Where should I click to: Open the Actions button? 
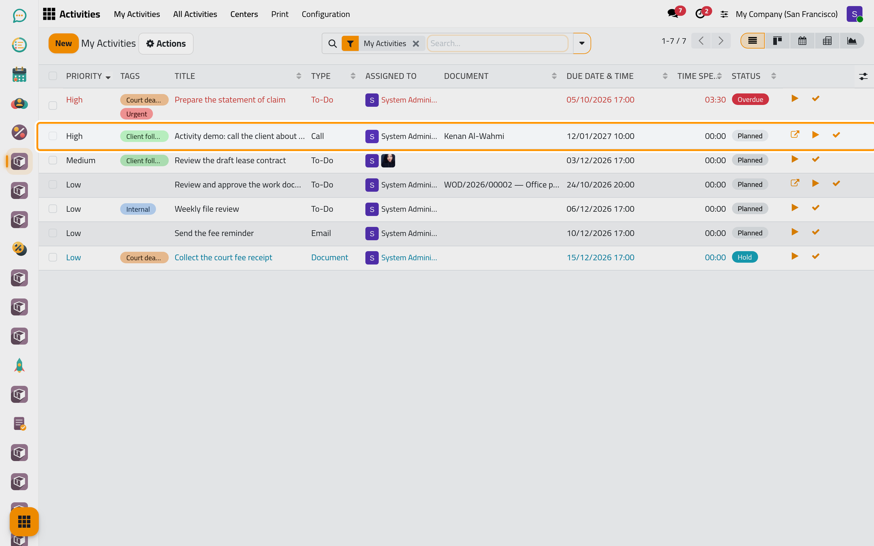[166, 43]
